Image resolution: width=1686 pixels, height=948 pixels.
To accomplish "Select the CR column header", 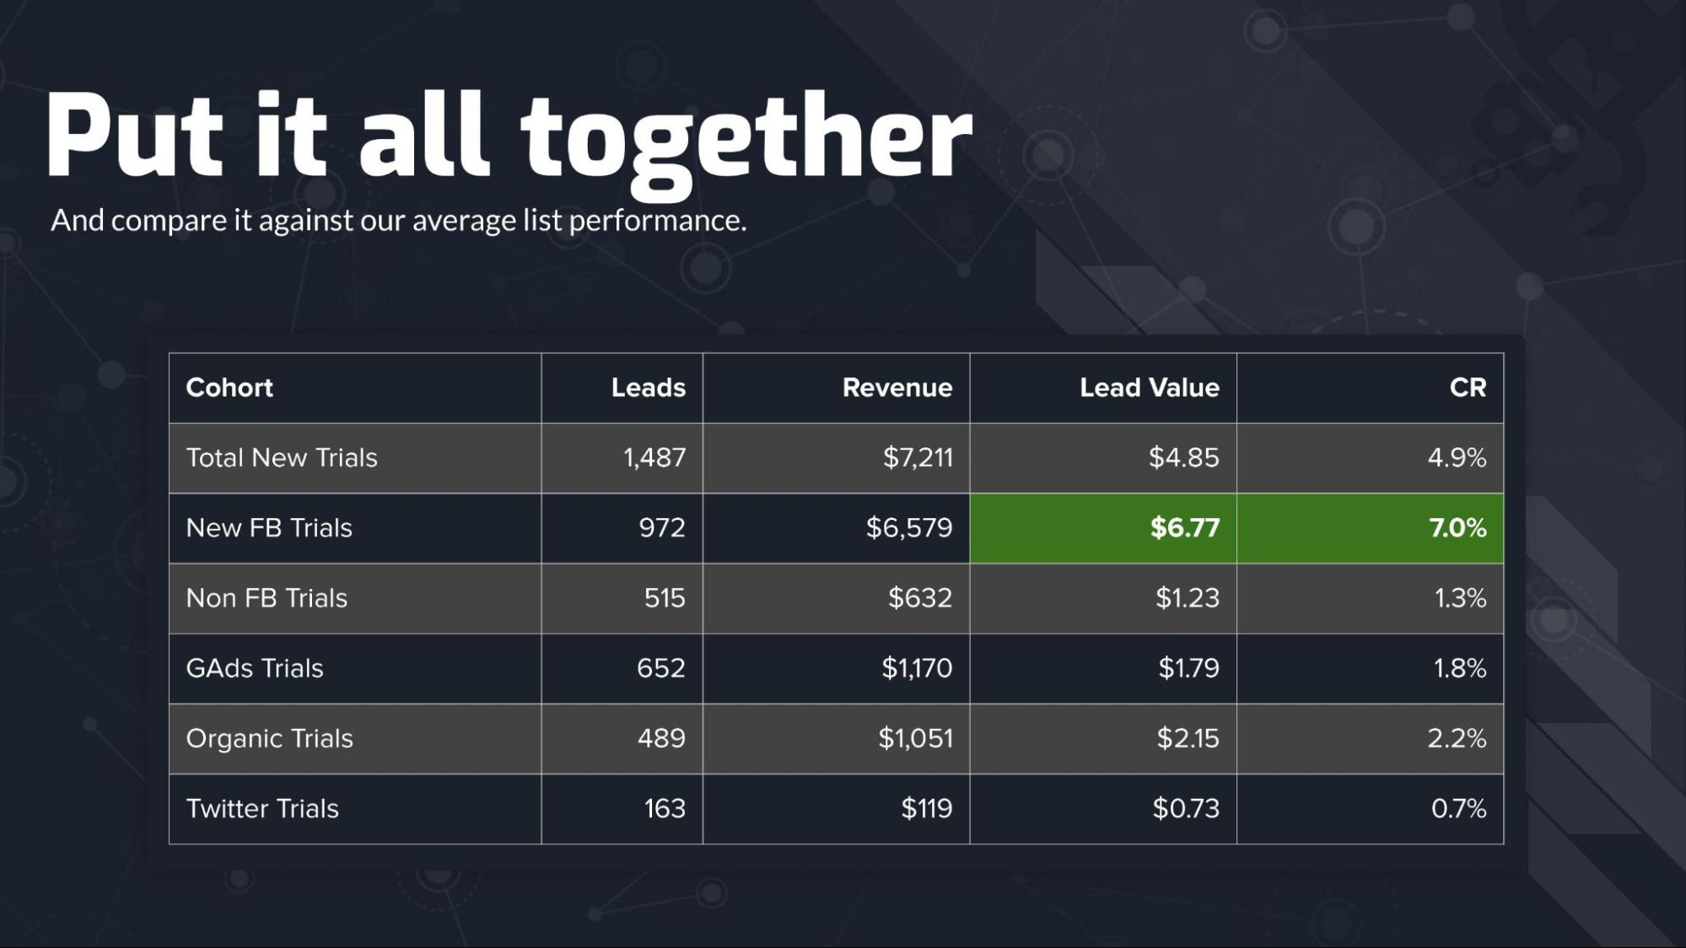I will [x=1467, y=388].
